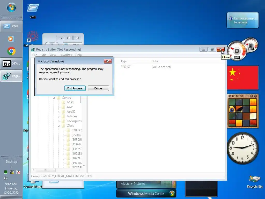Click the Type column header
Screen dimensions: 265x199
(124, 61)
